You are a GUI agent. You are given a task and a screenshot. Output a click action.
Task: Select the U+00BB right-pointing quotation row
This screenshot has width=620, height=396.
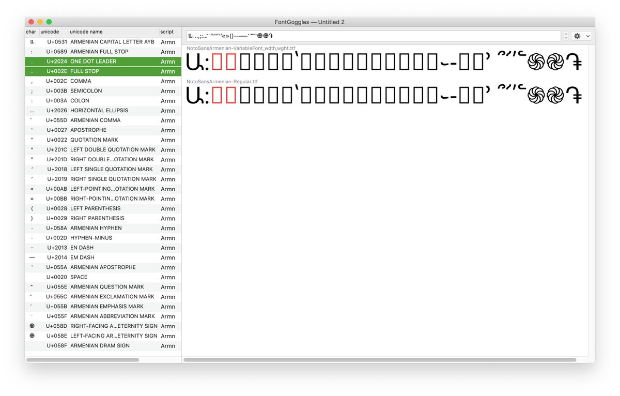[103, 199]
